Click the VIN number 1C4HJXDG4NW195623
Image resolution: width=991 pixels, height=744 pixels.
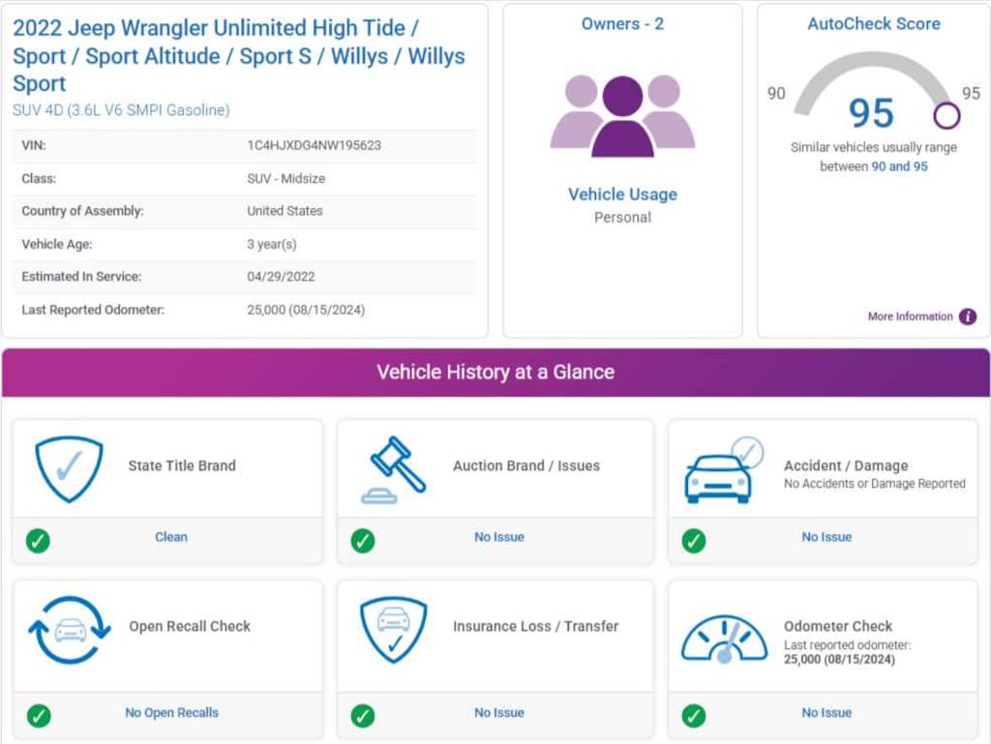[x=315, y=145]
